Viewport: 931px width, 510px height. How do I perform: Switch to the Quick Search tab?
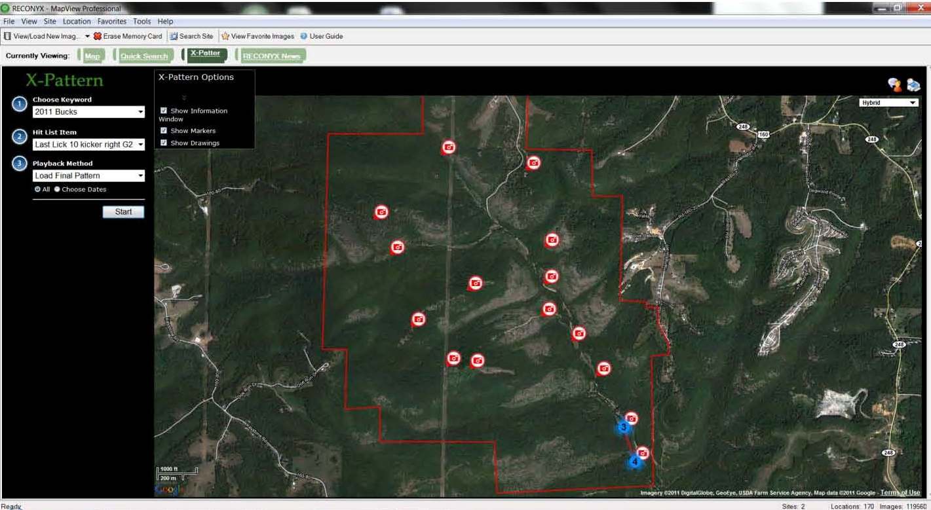[144, 56]
